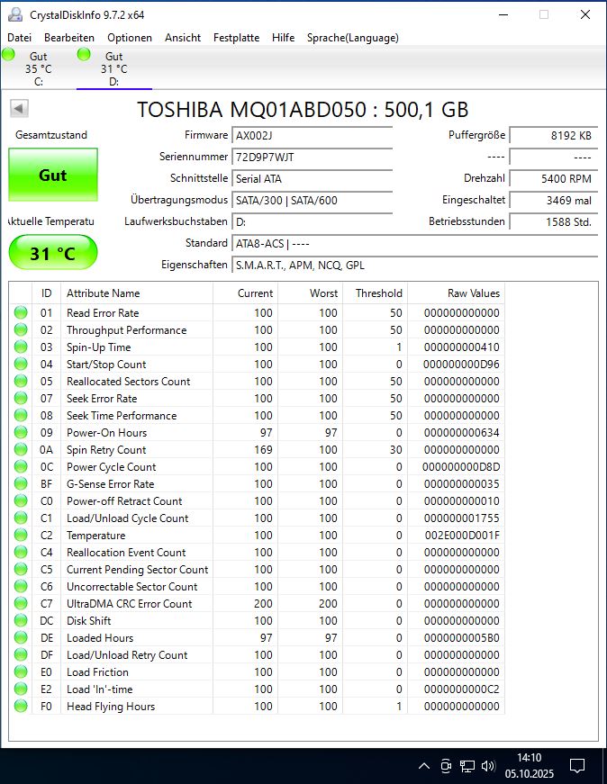Click the status icon for Reallocated Sectors Count

pyautogui.click(x=21, y=381)
